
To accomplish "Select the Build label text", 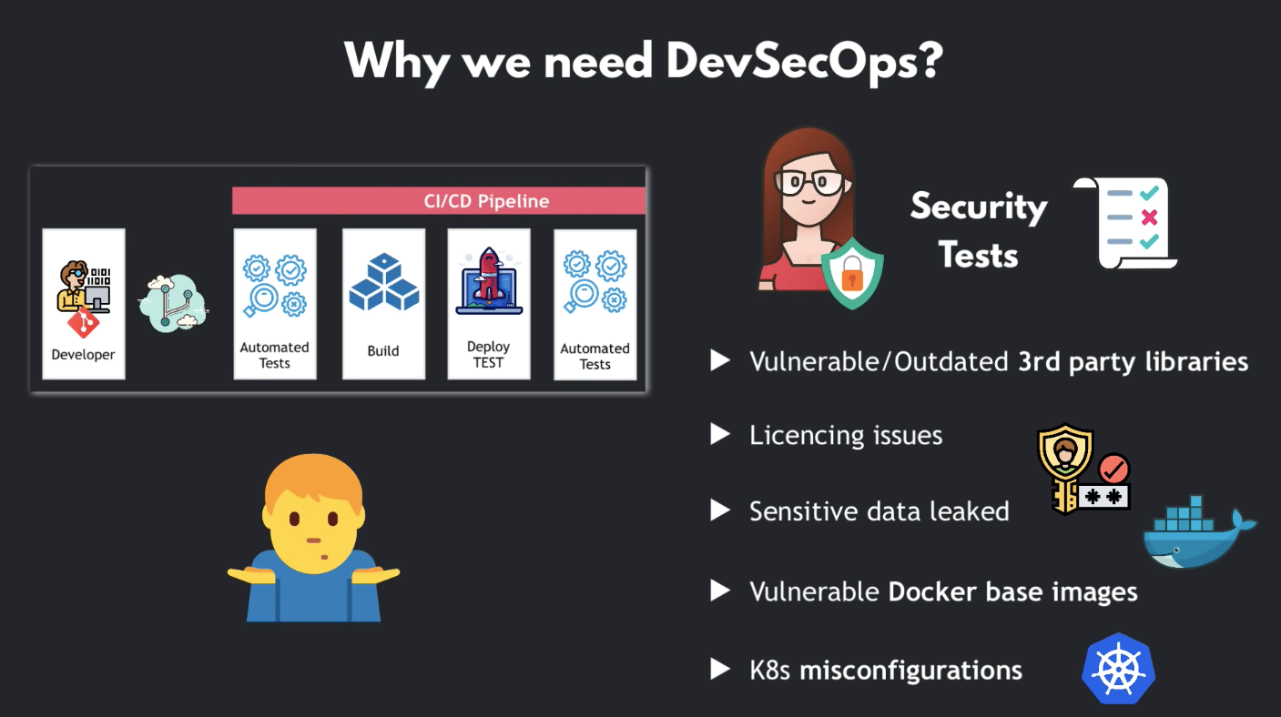I will (383, 351).
